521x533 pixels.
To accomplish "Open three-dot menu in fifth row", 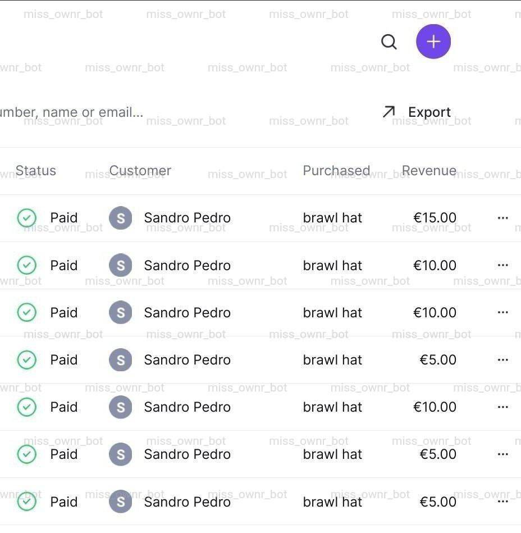I will pos(502,407).
